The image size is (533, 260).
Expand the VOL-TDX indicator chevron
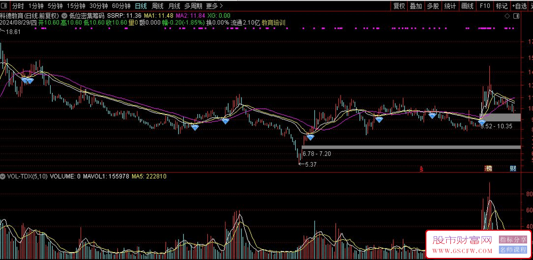pos(3,176)
